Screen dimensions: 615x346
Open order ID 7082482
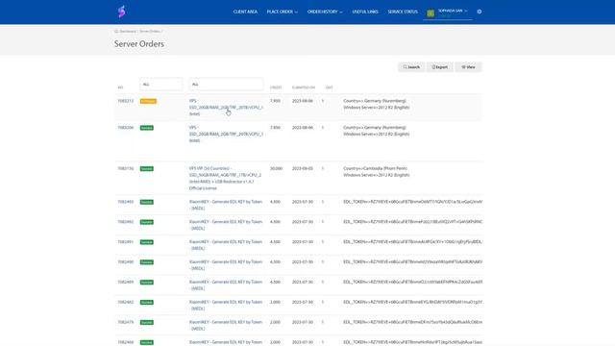126,302
